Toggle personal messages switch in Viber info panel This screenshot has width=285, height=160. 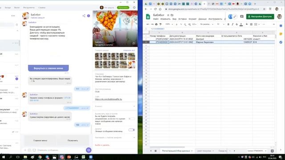[132, 130]
